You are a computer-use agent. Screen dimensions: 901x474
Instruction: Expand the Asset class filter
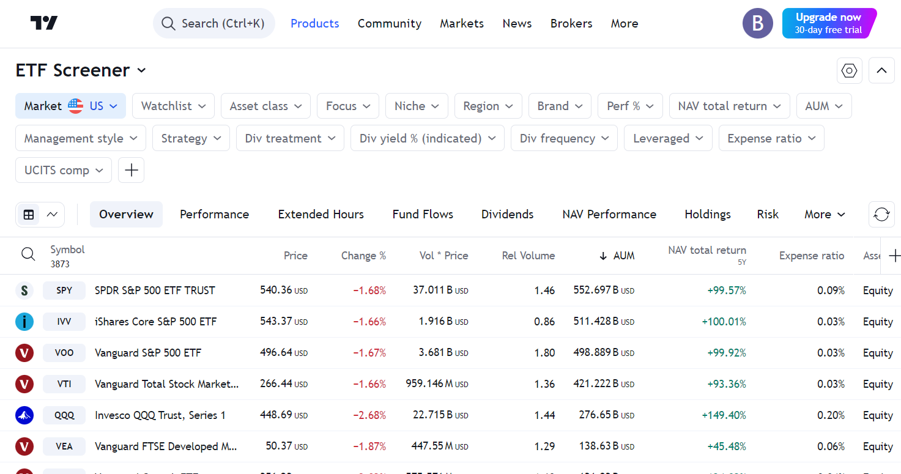(265, 106)
